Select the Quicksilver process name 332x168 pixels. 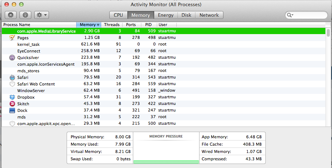(28, 58)
